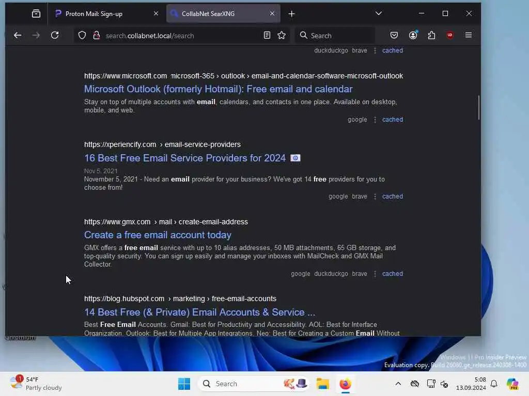Toggle reader view in address bar
The image size is (529, 396).
click(267, 36)
